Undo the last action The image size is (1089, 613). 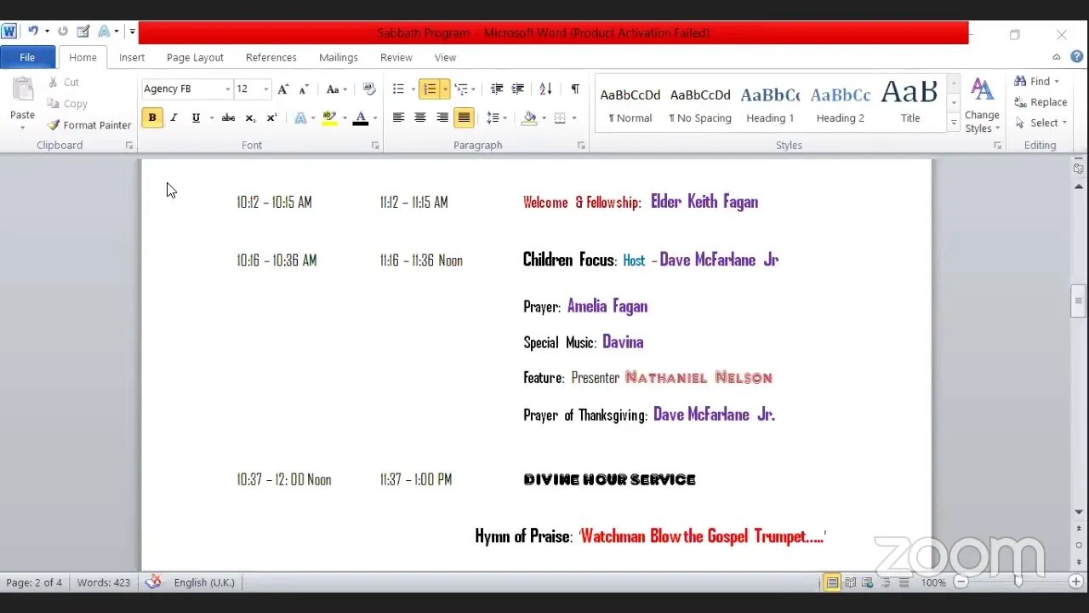point(32,32)
